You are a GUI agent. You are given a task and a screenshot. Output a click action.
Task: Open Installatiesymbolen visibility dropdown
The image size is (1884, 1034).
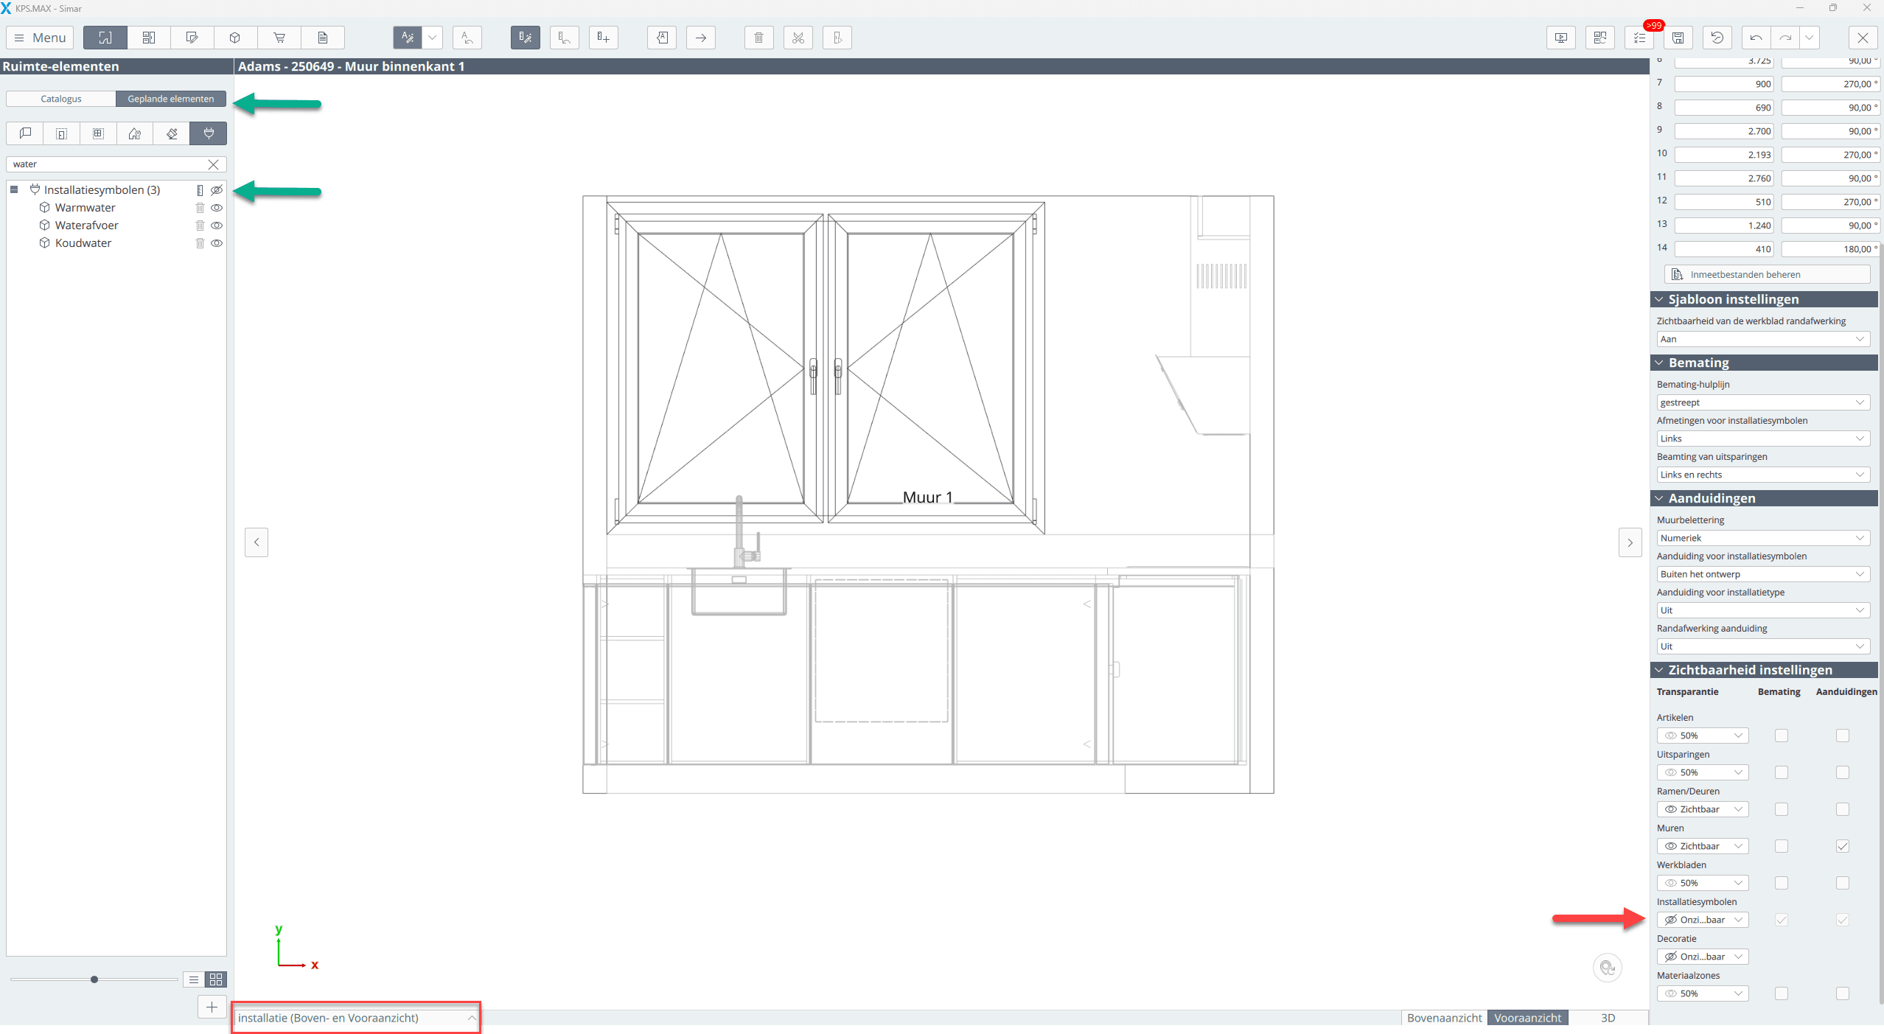[1702, 920]
